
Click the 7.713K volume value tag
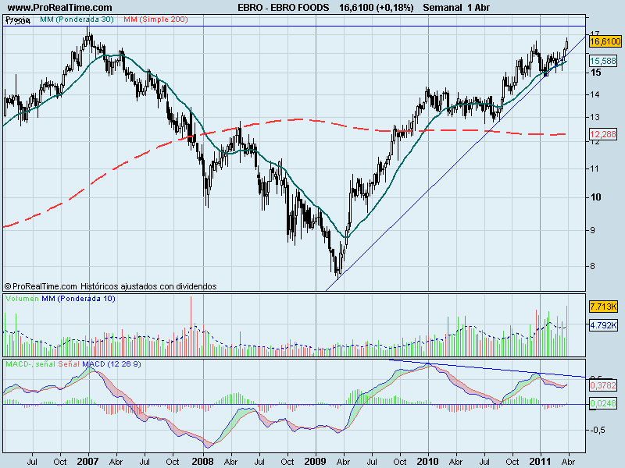(603, 307)
